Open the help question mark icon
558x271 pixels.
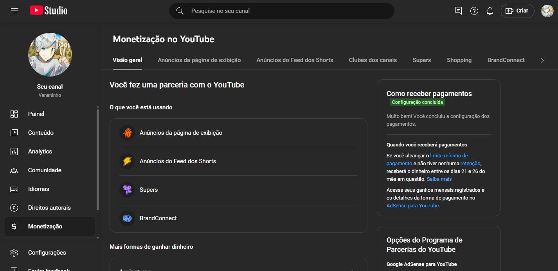474,11
